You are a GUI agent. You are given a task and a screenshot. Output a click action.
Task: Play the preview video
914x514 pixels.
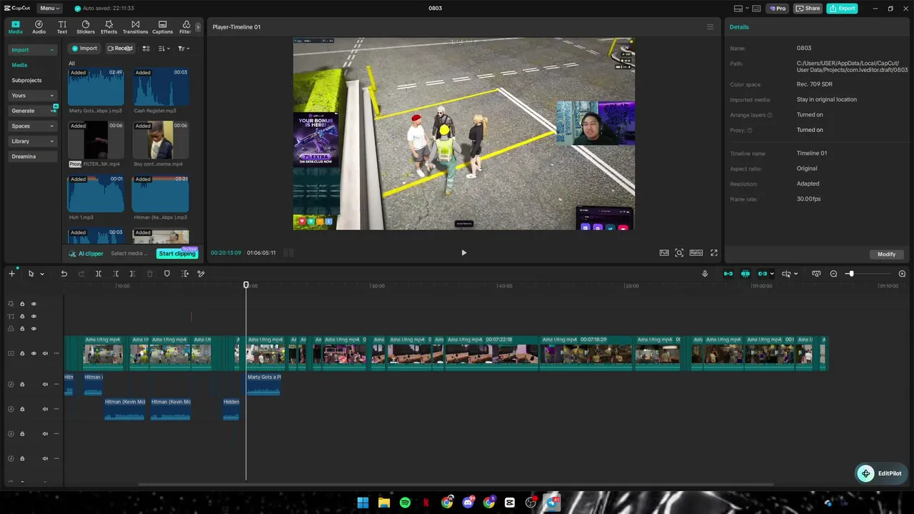coord(463,253)
